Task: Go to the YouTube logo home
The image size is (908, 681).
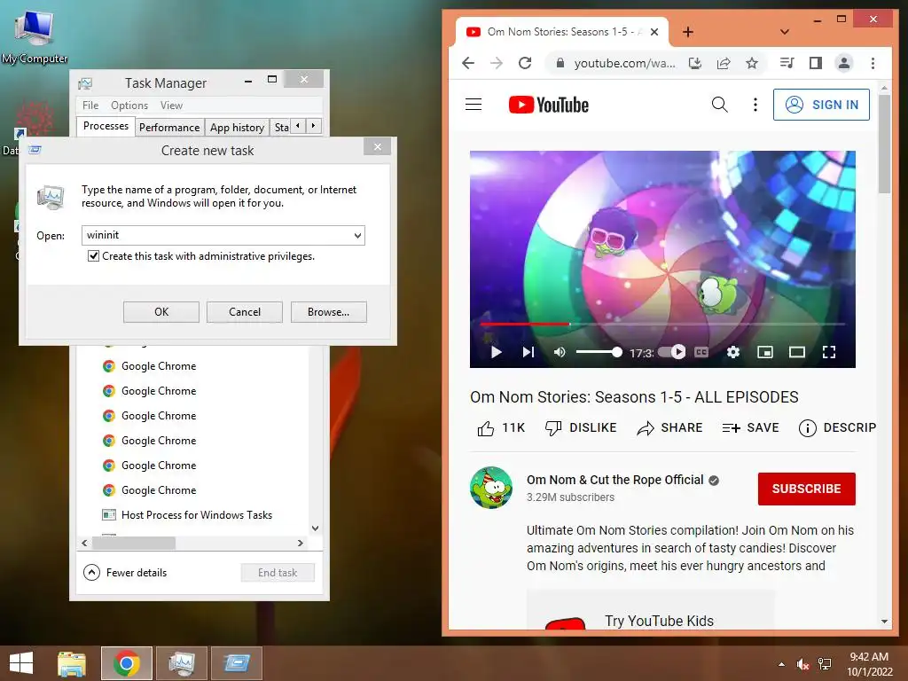Action: pos(548,105)
